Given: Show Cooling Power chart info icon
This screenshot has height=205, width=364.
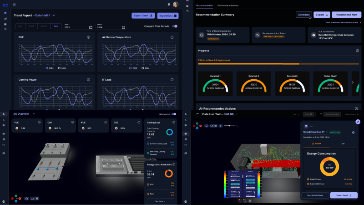Looking at the screenshot, I should pos(88,80).
